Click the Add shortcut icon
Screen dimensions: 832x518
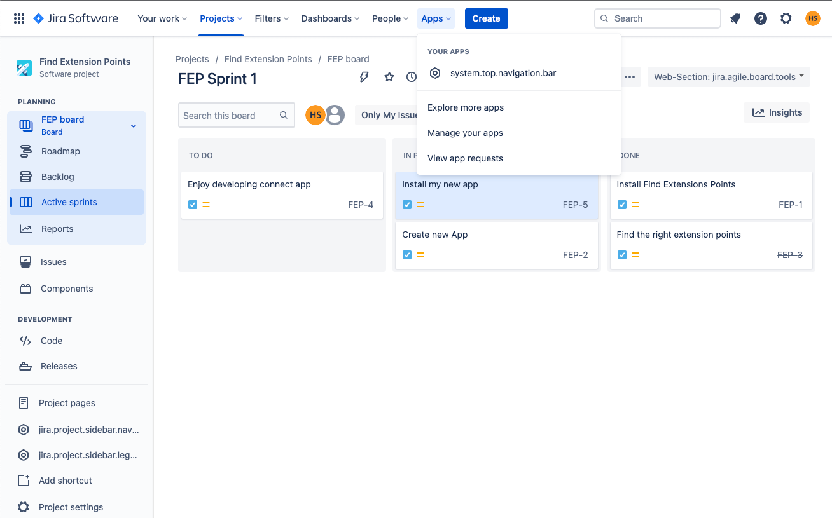point(24,481)
